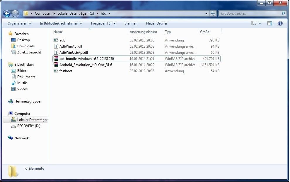Image resolution: width=290 pixels, height=182 pixels.
Task: Click the size value '1.161.504 KB'
Action: click(x=210, y=65)
